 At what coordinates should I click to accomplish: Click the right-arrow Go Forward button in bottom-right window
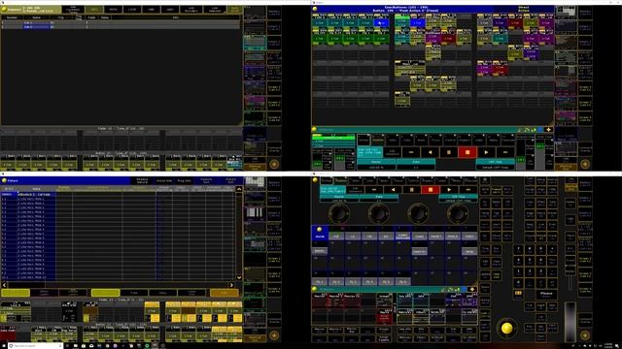pos(449,190)
